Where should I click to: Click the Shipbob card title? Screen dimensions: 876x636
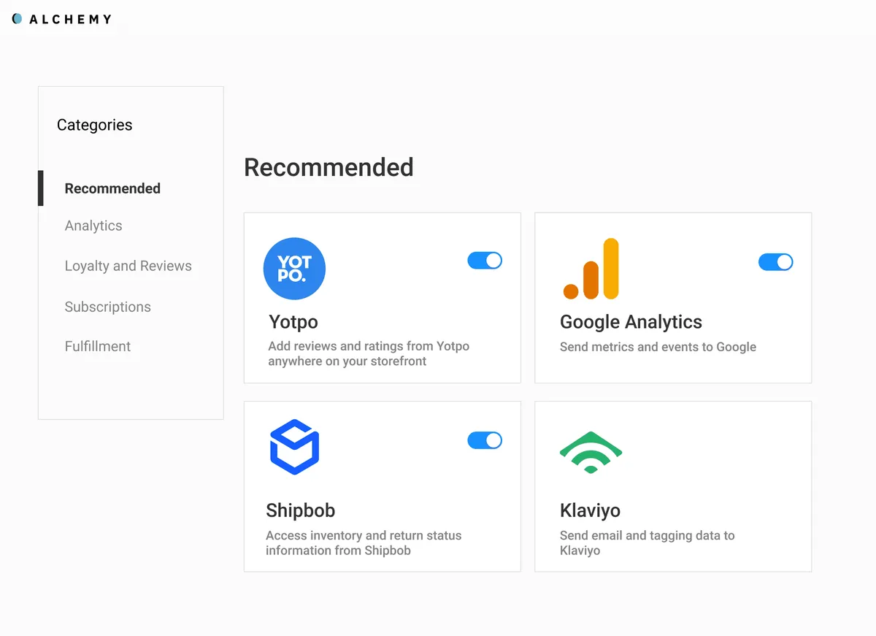point(301,510)
